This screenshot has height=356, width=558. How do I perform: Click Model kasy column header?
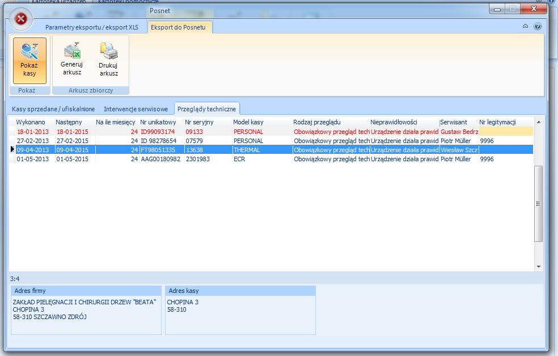(x=248, y=122)
